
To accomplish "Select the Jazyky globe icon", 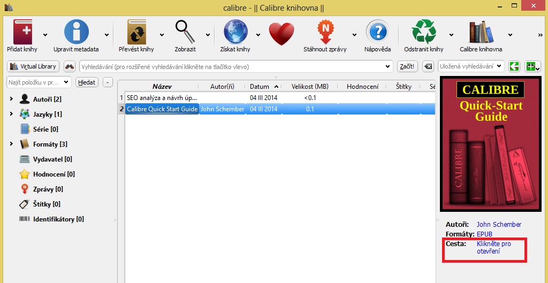I will click(x=25, y=114).
